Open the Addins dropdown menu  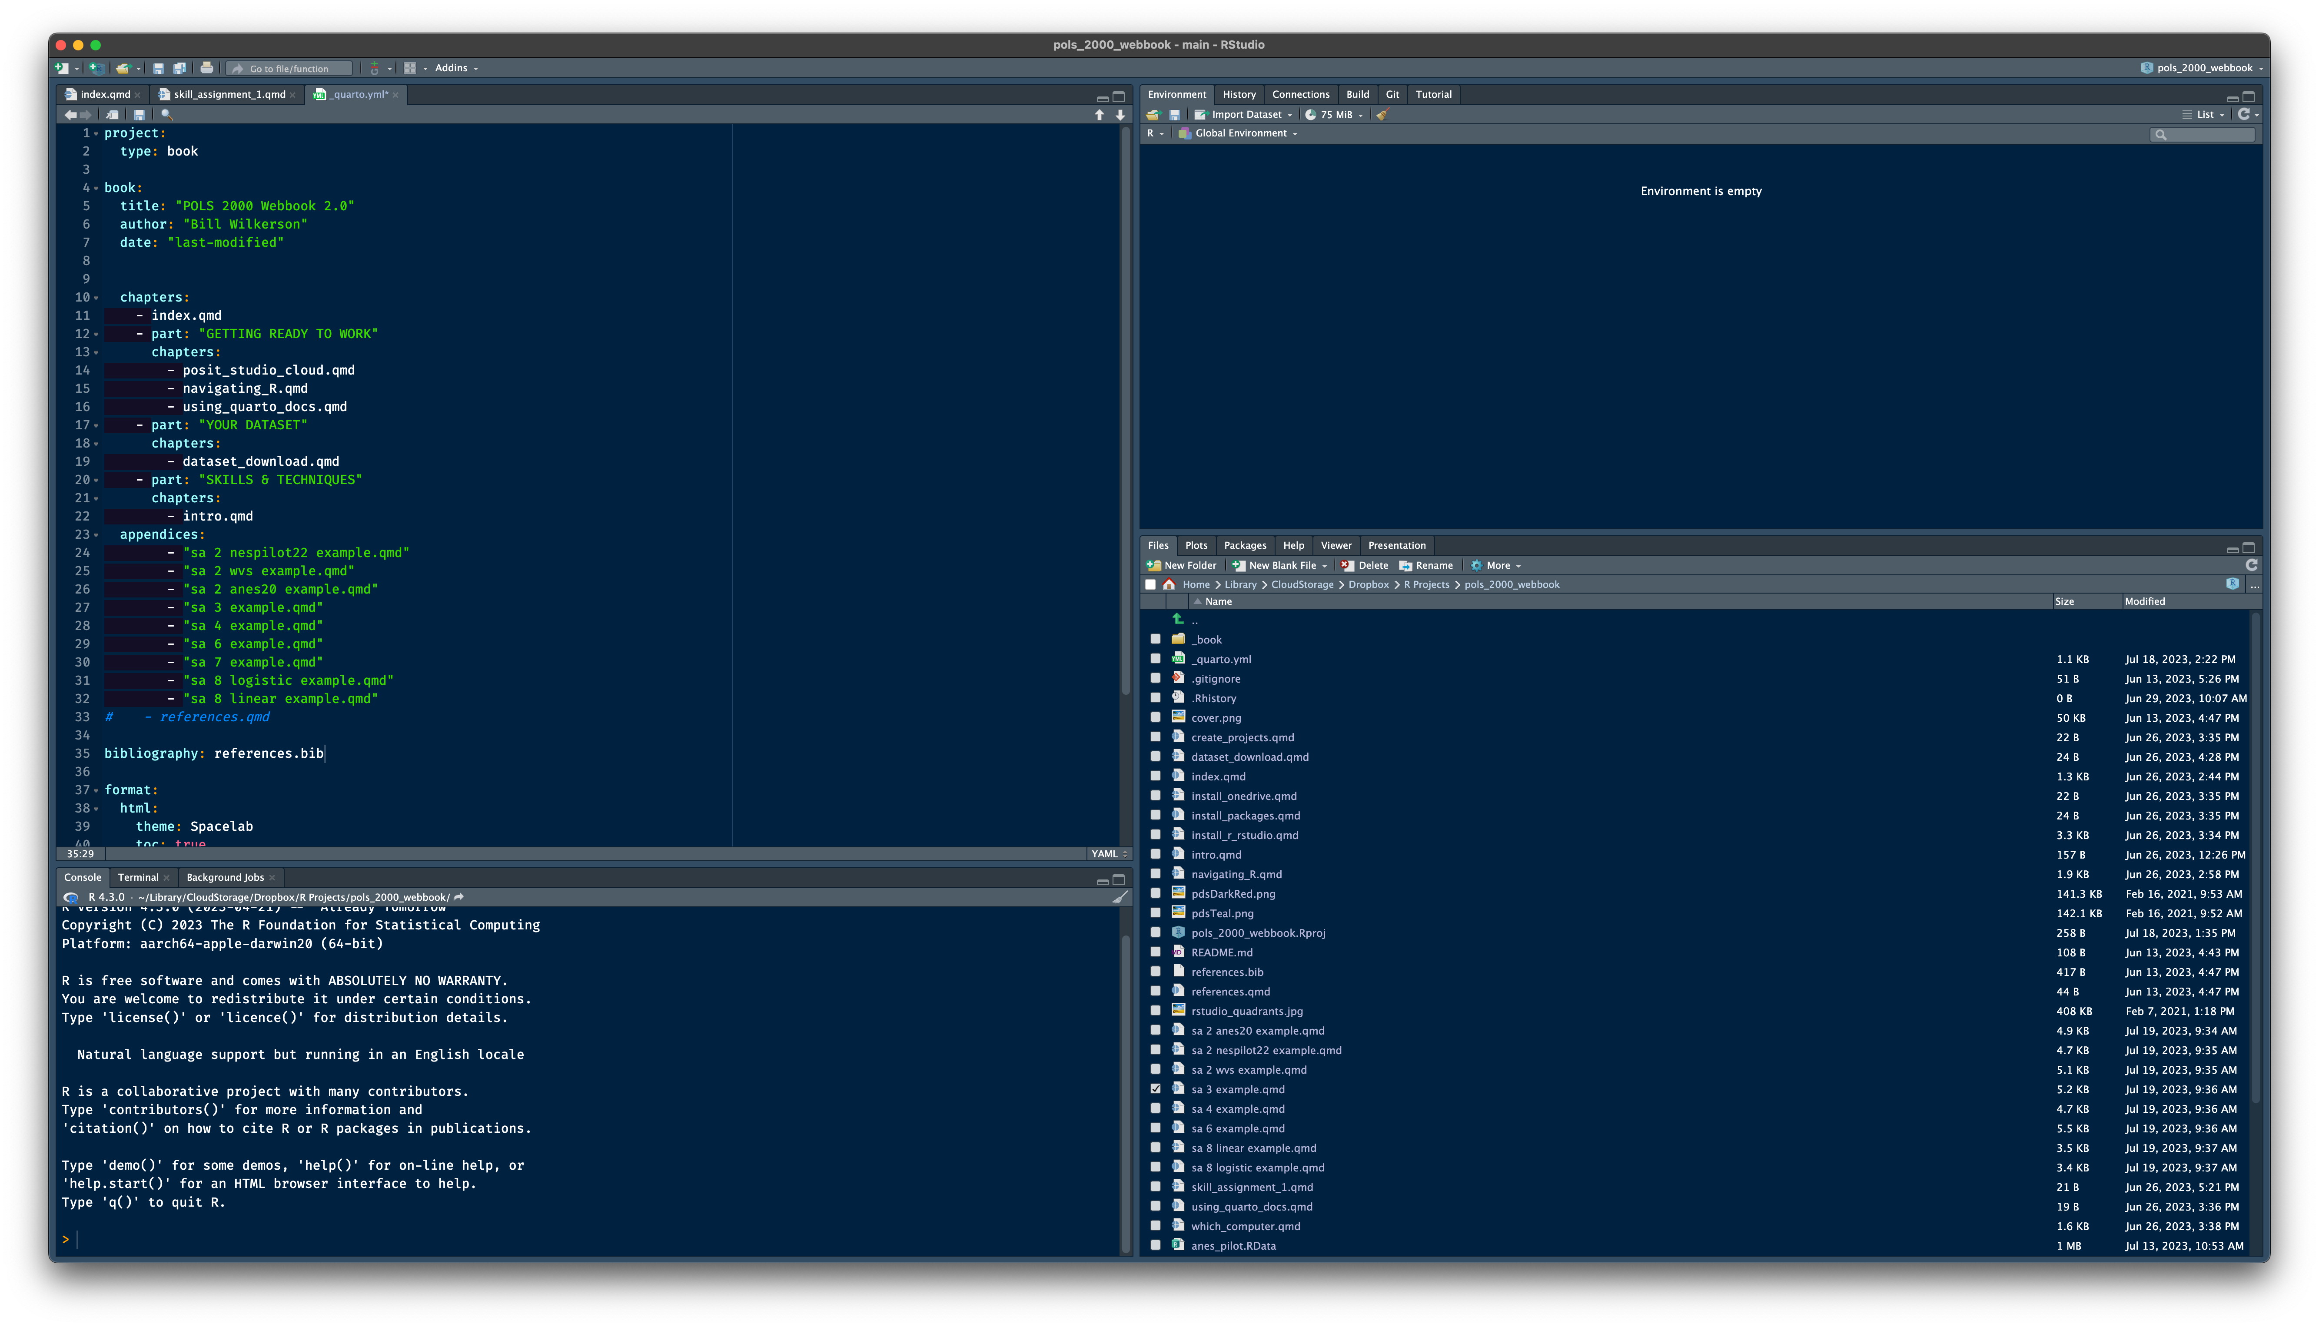[x=456, y=68]
